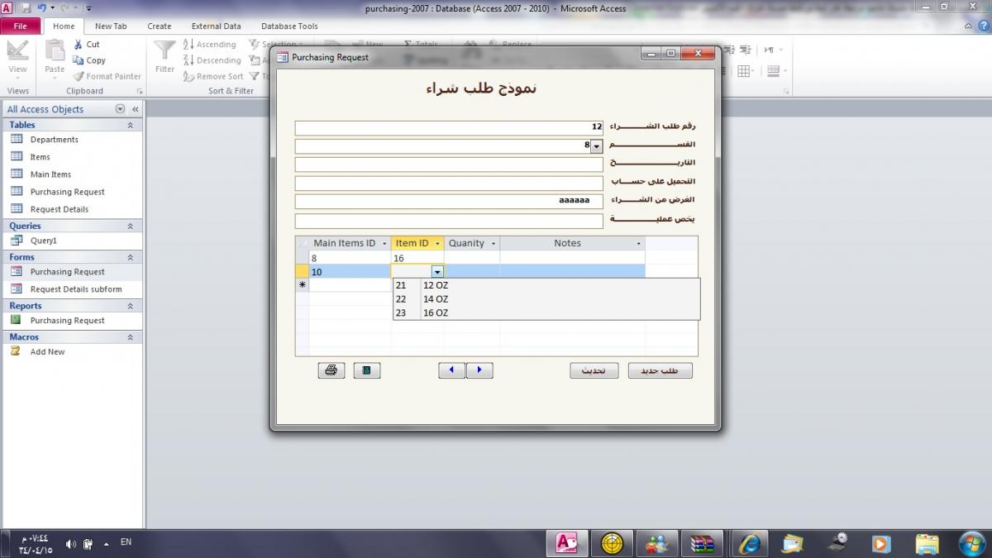
Task: Click the volume speaker icon in system tray
Action: [70, 544]
